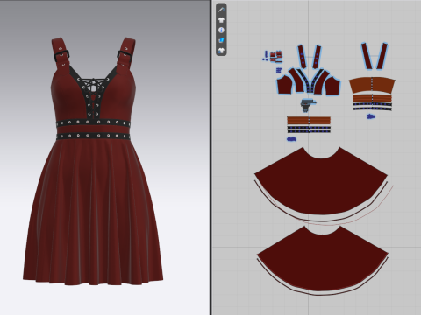Select the small cluster of red buckle strap pieces
This screenshot has height=315, width=421.
[x=276, y=56]
